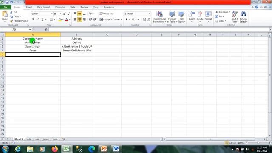The width and height of the screenshot is (272, 153).
Task: Click the Merge & Center button
Action: click(x=110, y=20)
